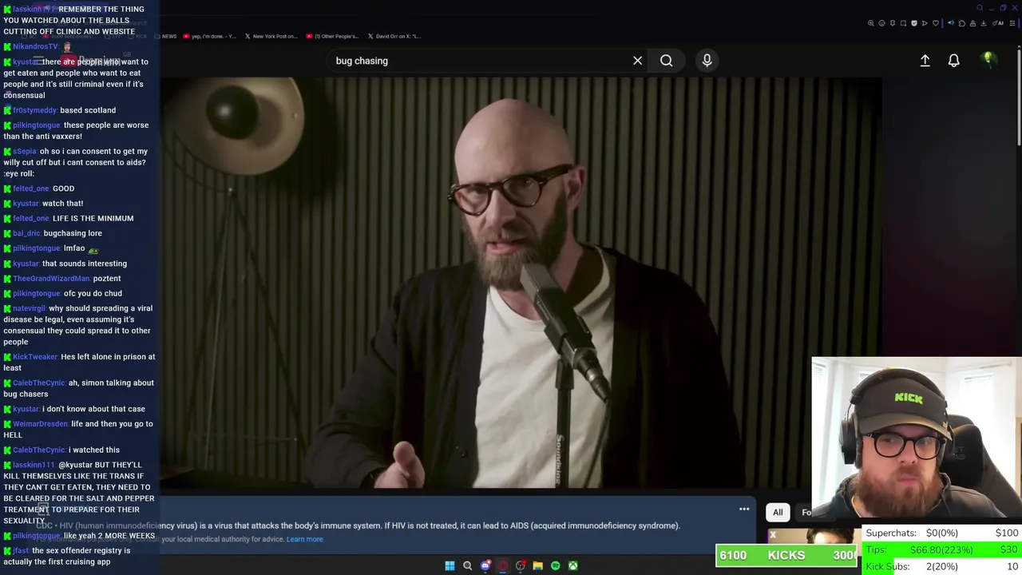The height and width of the screenshot is (575, 1022).
Task: Click the pin toolbar icon in browser
Action: tap(893, 23)
